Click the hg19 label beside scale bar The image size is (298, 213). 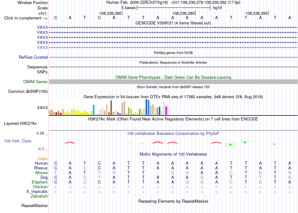217,8
